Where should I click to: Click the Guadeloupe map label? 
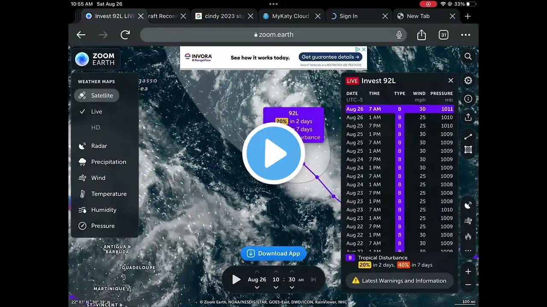[x=138, y=268]
